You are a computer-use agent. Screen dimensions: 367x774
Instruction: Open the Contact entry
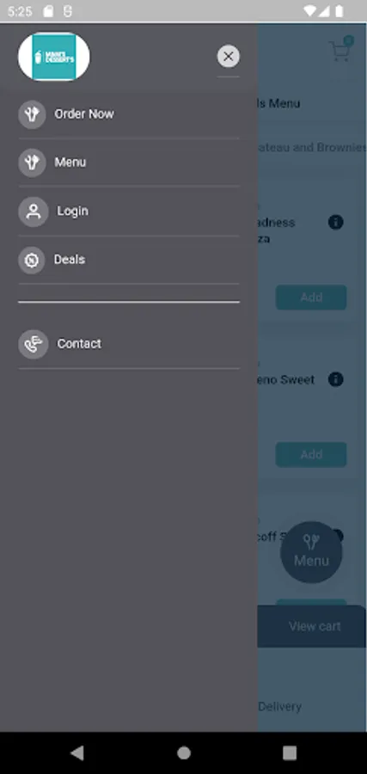click(x=79, y=343)
